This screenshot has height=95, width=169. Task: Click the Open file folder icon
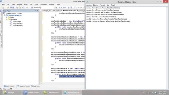point(8,8)
